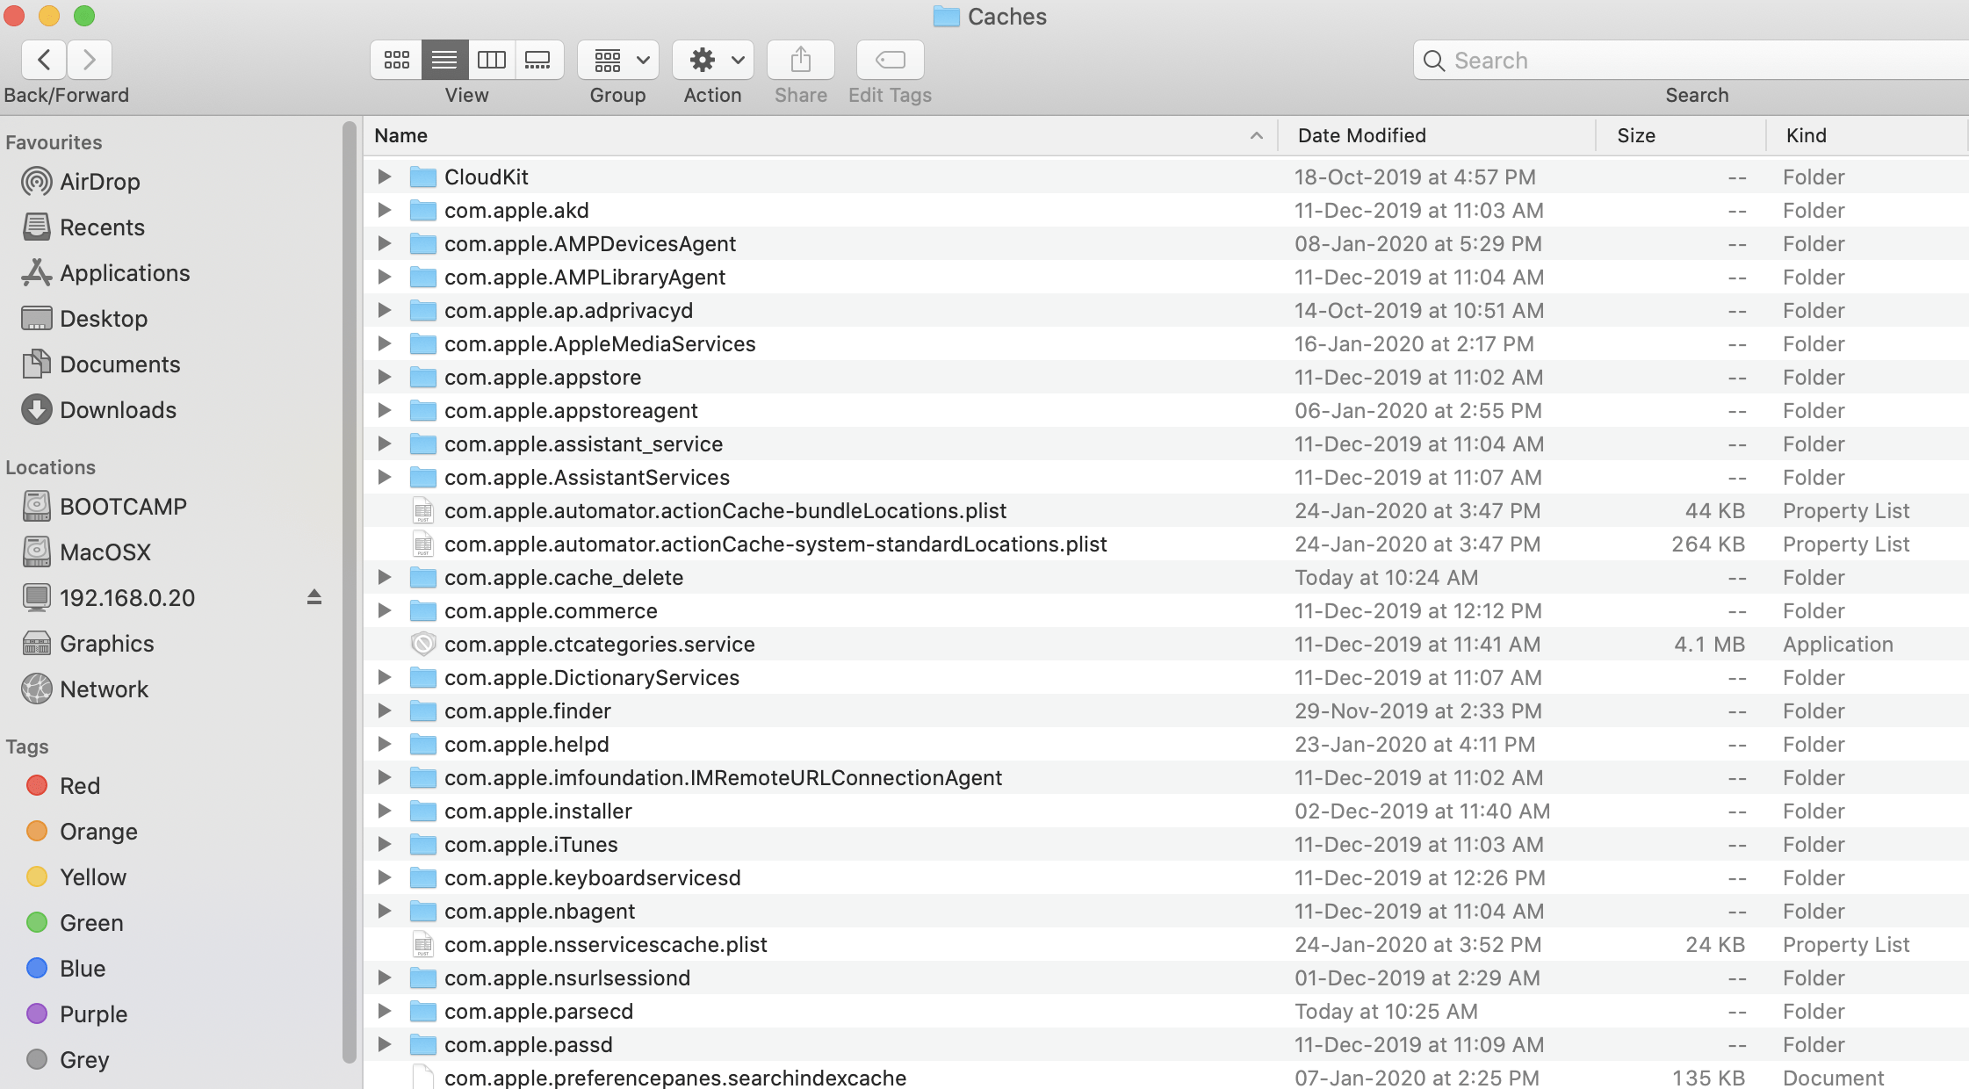
Task: Eject the 192.168.0.20 server
Action: [x=314, y=597]
